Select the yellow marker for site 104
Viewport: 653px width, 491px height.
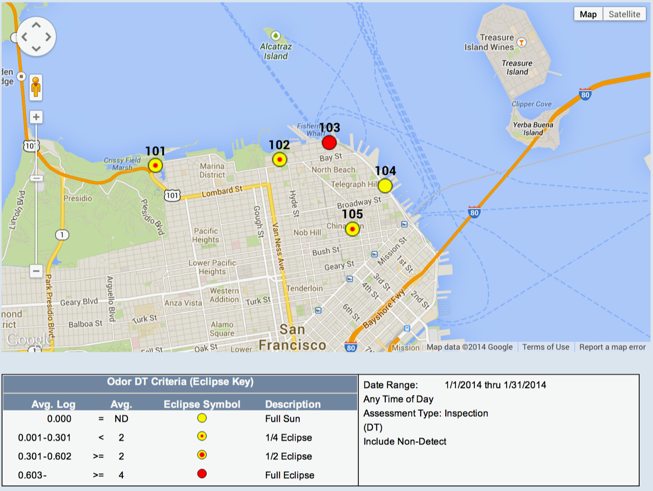(x=385, y=186)
